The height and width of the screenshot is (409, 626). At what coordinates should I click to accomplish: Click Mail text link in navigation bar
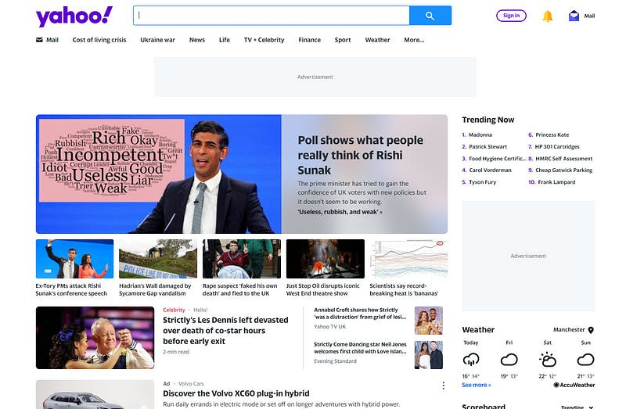click(x=52, y=40)
